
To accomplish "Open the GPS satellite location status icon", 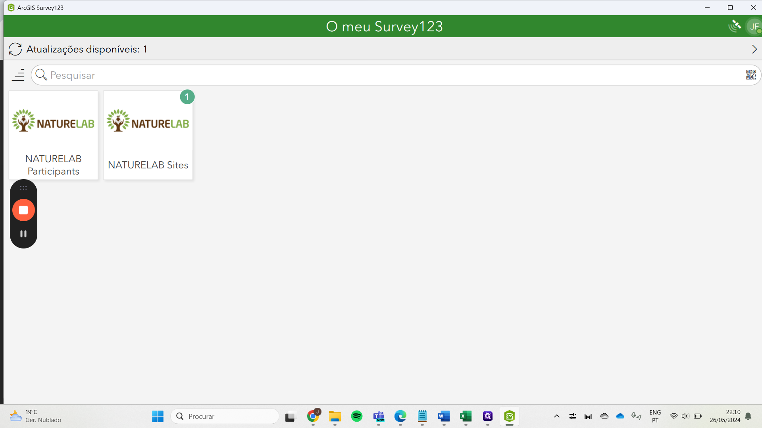I will (735, 26).
